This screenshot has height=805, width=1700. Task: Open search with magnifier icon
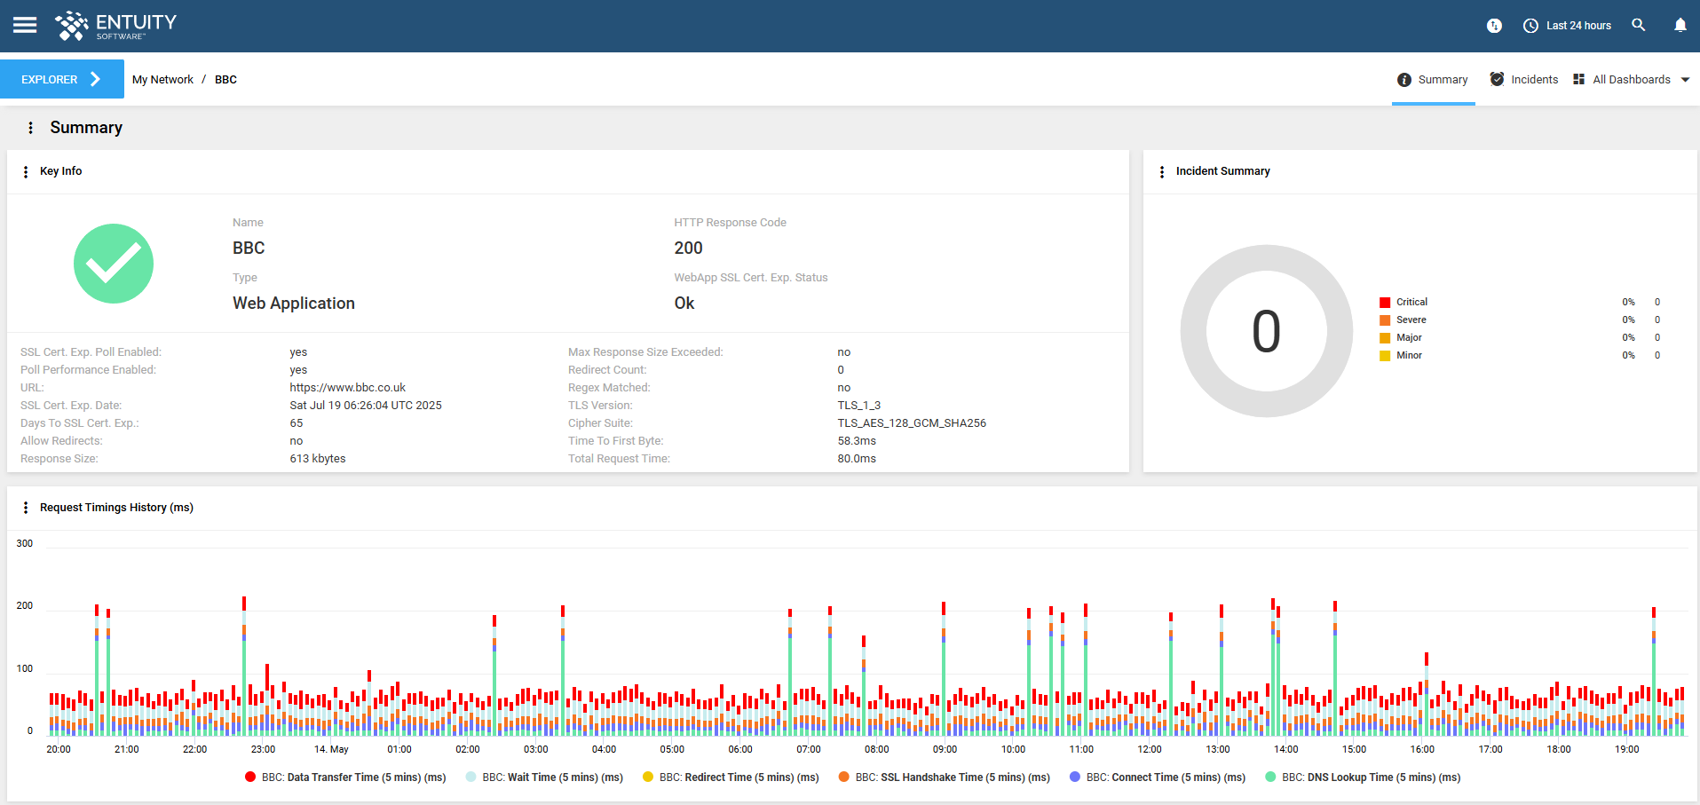click(x=1639, y=25)
